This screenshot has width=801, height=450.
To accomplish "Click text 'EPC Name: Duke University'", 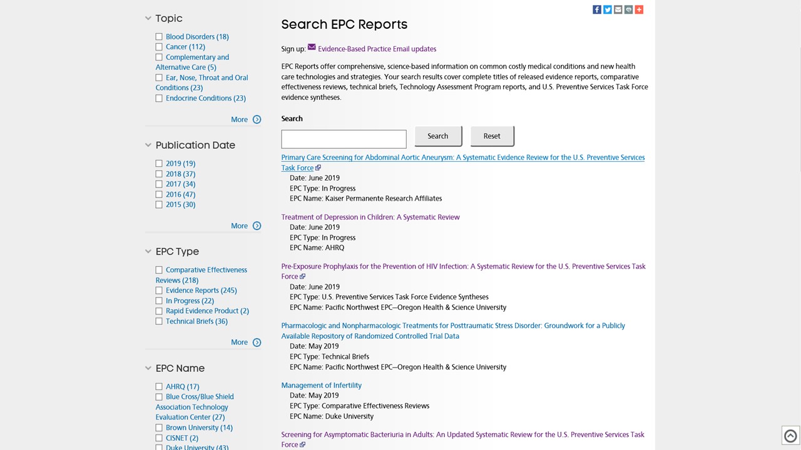I will pos(332,416).
